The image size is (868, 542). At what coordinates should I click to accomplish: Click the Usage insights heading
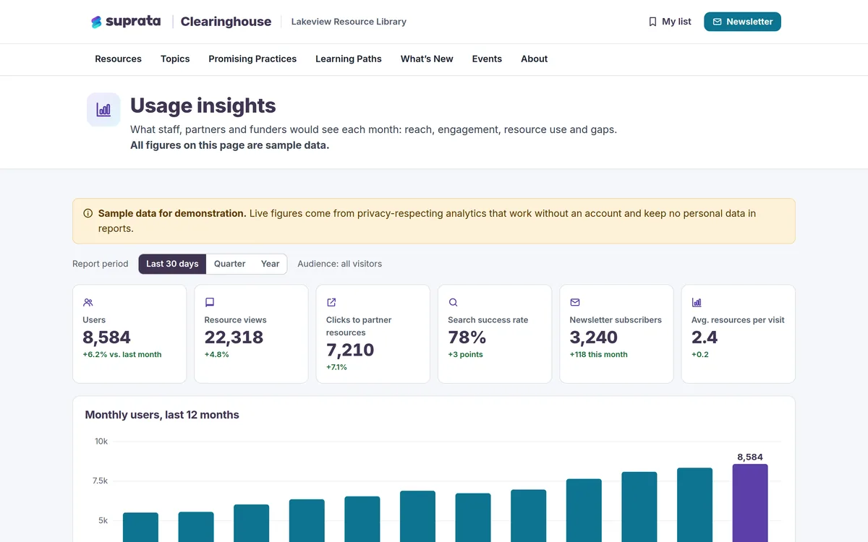pos(203,106)
